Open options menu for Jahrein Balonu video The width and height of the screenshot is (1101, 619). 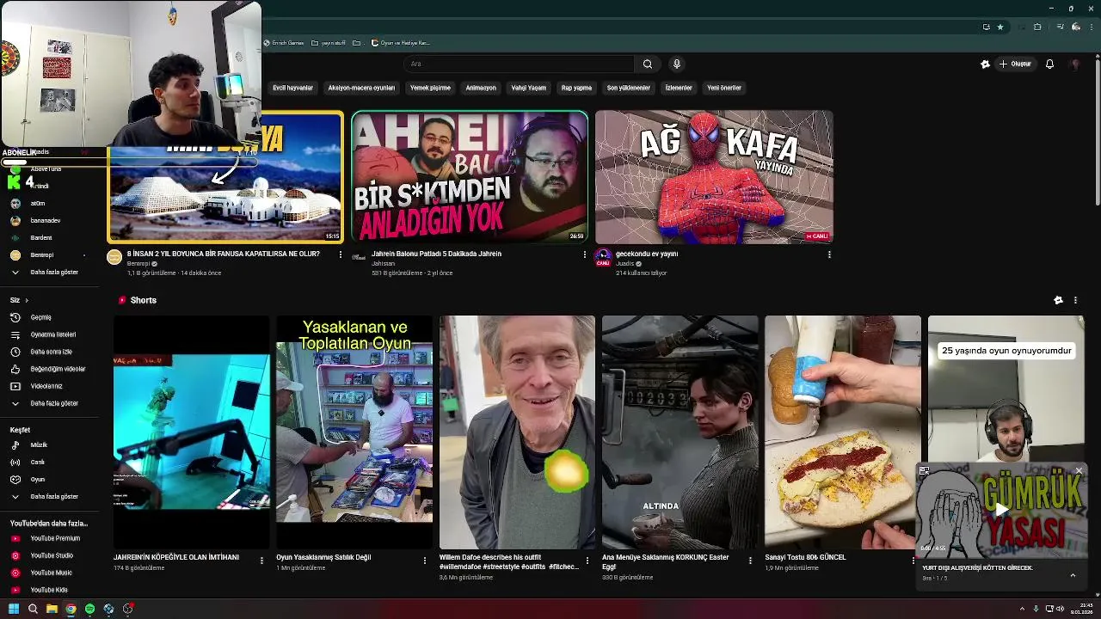pos(585,254)
